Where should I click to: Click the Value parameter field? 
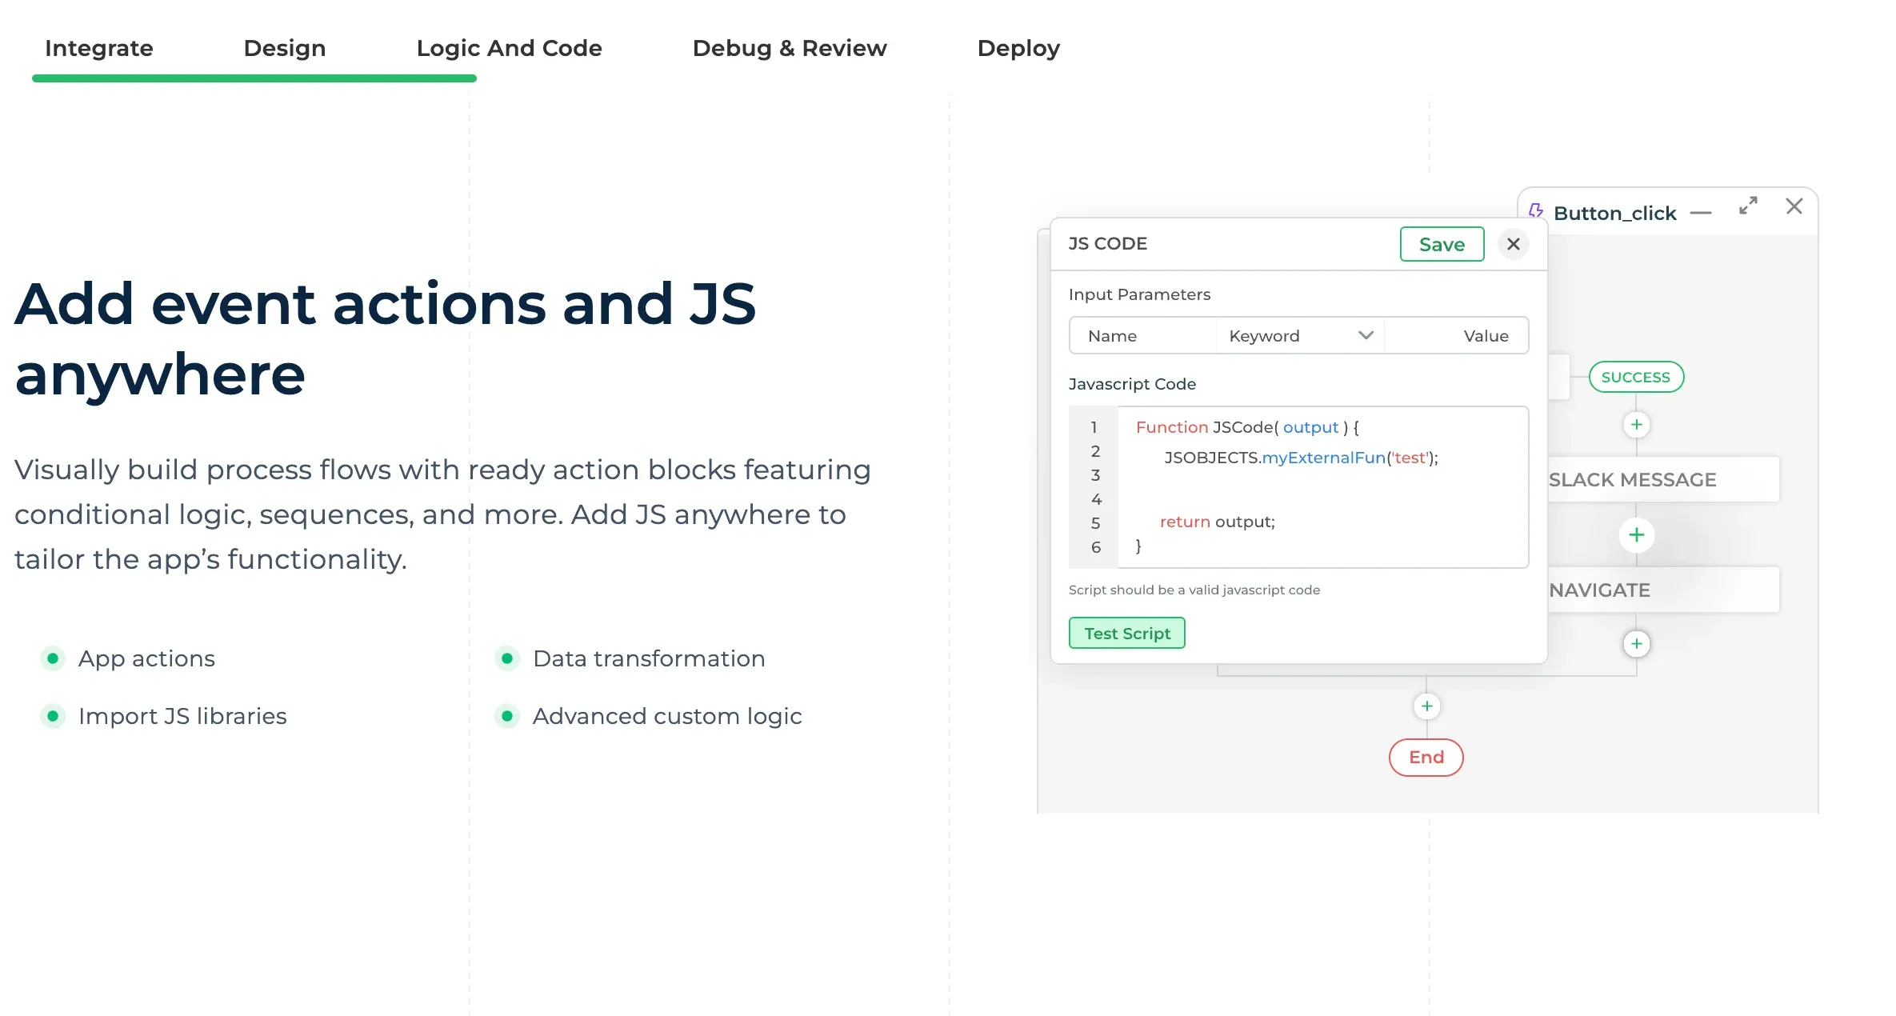[x=1456, y=336]
